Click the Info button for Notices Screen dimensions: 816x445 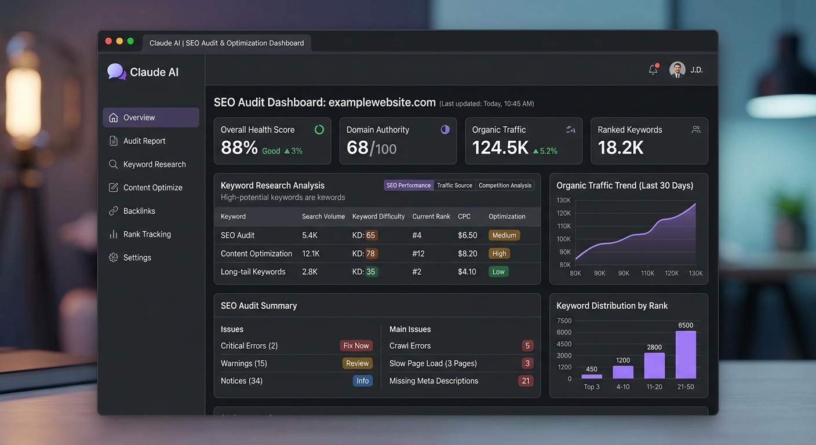pos(363,381)
